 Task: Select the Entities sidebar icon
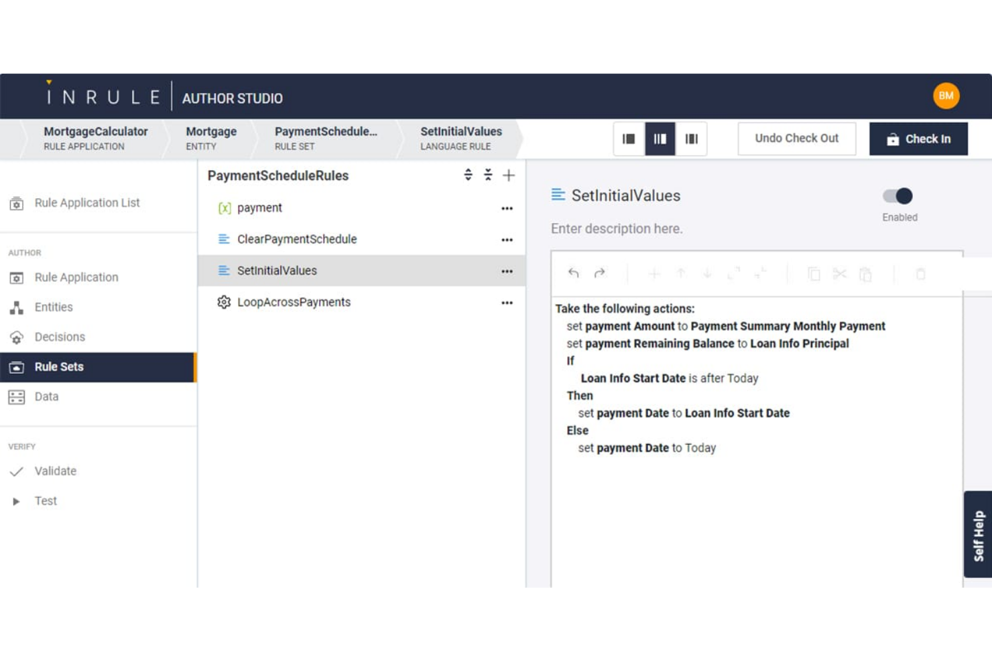(16, 307)
